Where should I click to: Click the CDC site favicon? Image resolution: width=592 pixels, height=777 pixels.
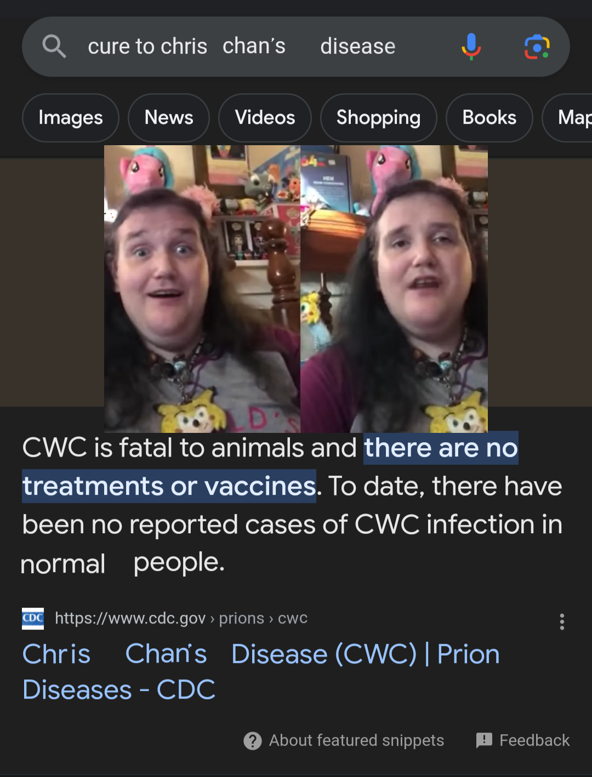pyautogui.click(x=33, y=618)
